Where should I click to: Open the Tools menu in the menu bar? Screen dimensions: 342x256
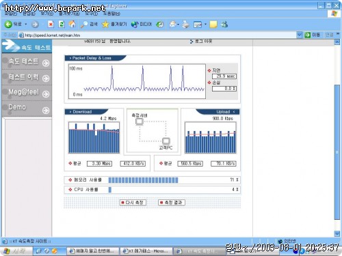(92, 14)
